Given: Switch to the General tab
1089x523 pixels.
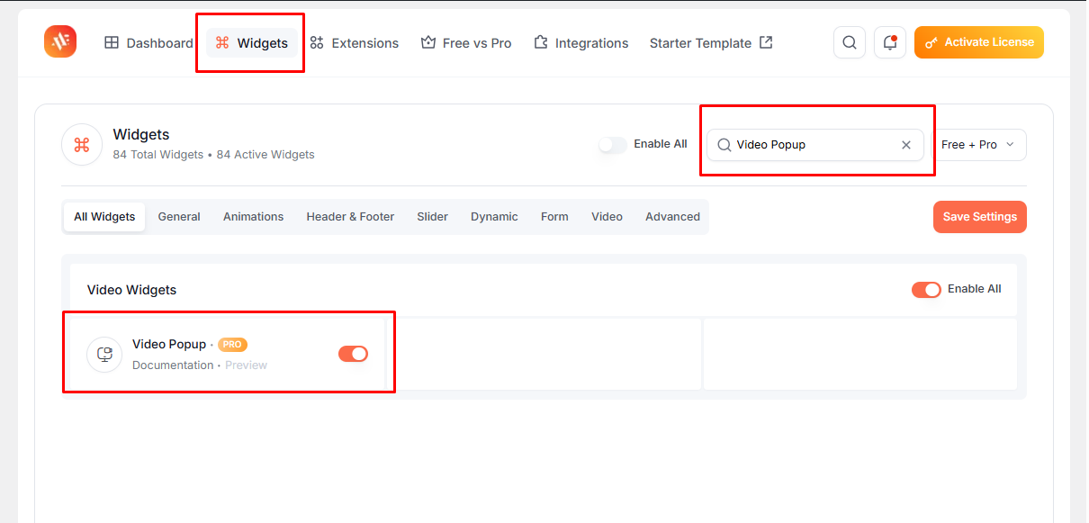Looking at the screenshot, I should [x=179, y=217].
